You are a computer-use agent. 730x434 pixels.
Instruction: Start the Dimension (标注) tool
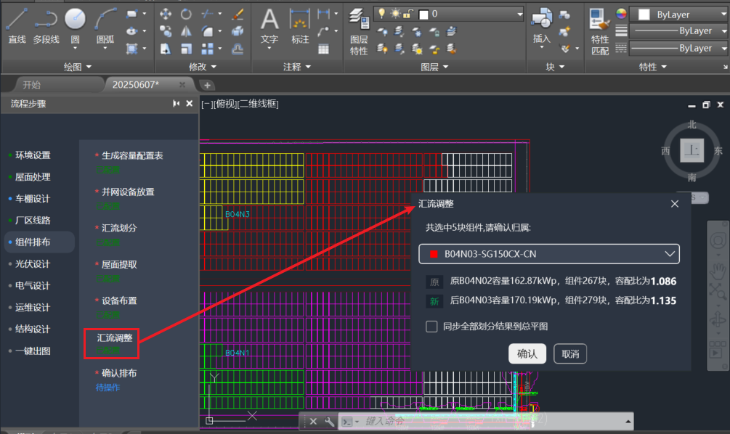300,26
